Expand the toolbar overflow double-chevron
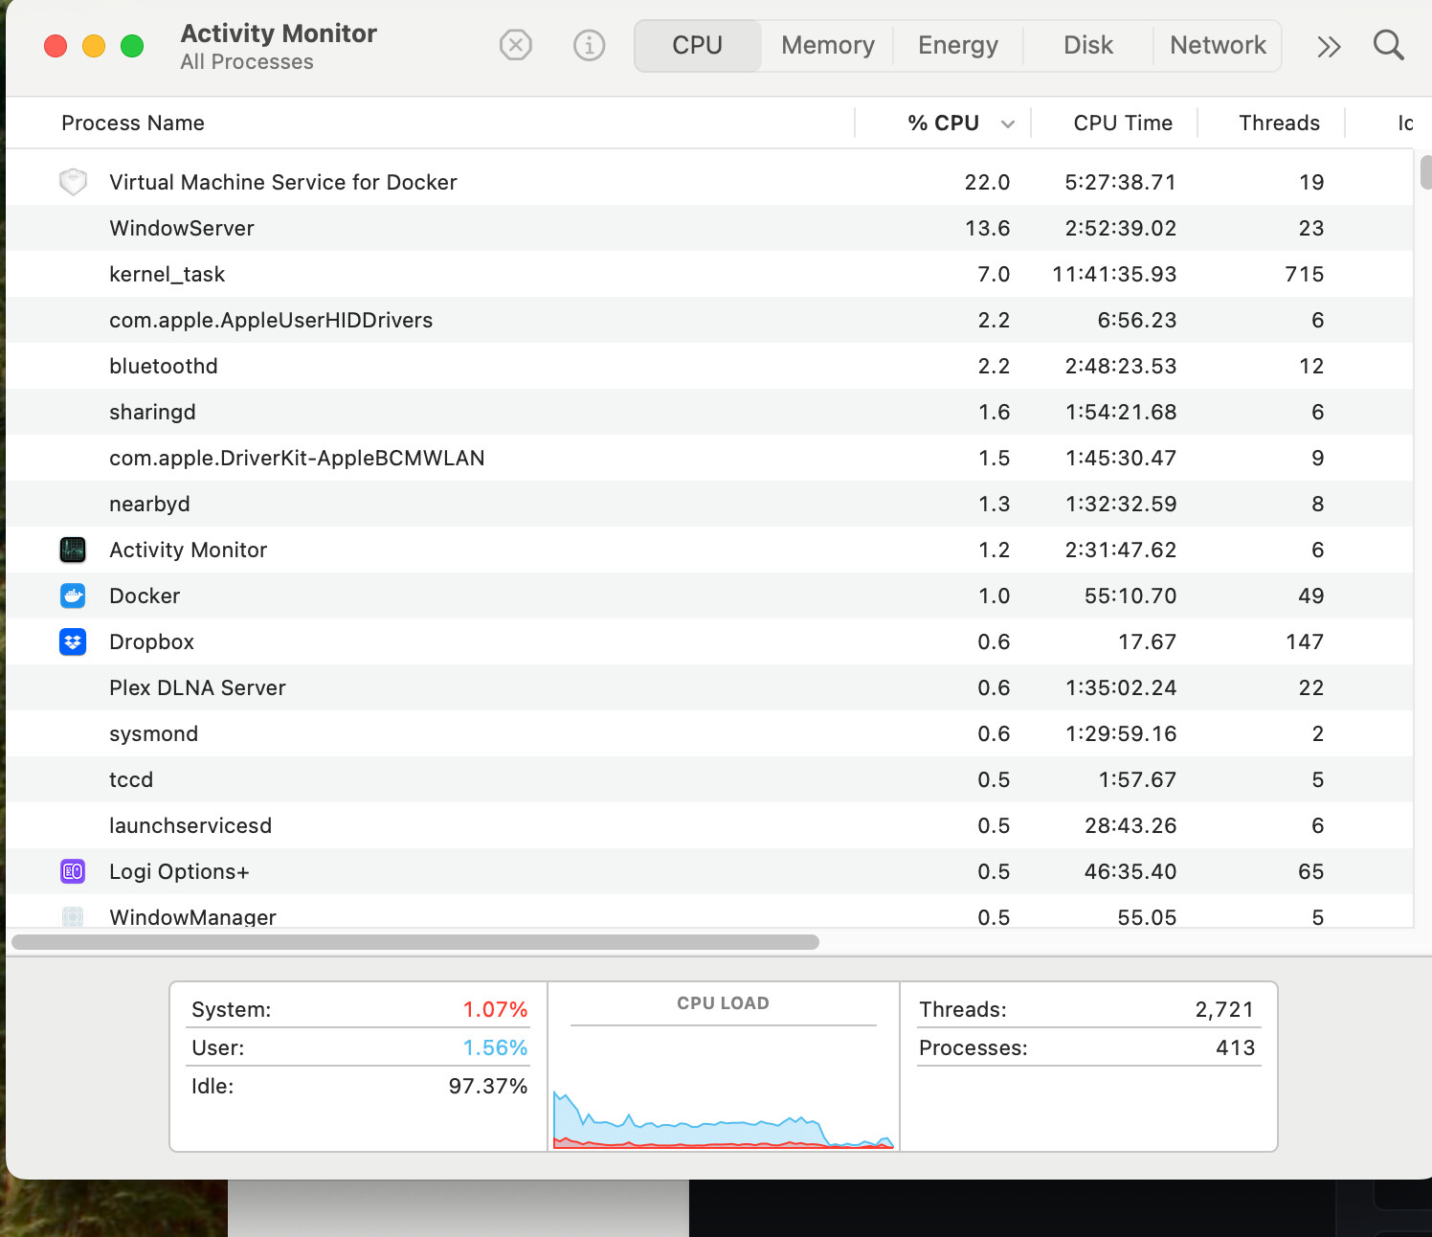This screenshot has width=1432, height=1237. pyautogui.click(x=1329, y=46)
